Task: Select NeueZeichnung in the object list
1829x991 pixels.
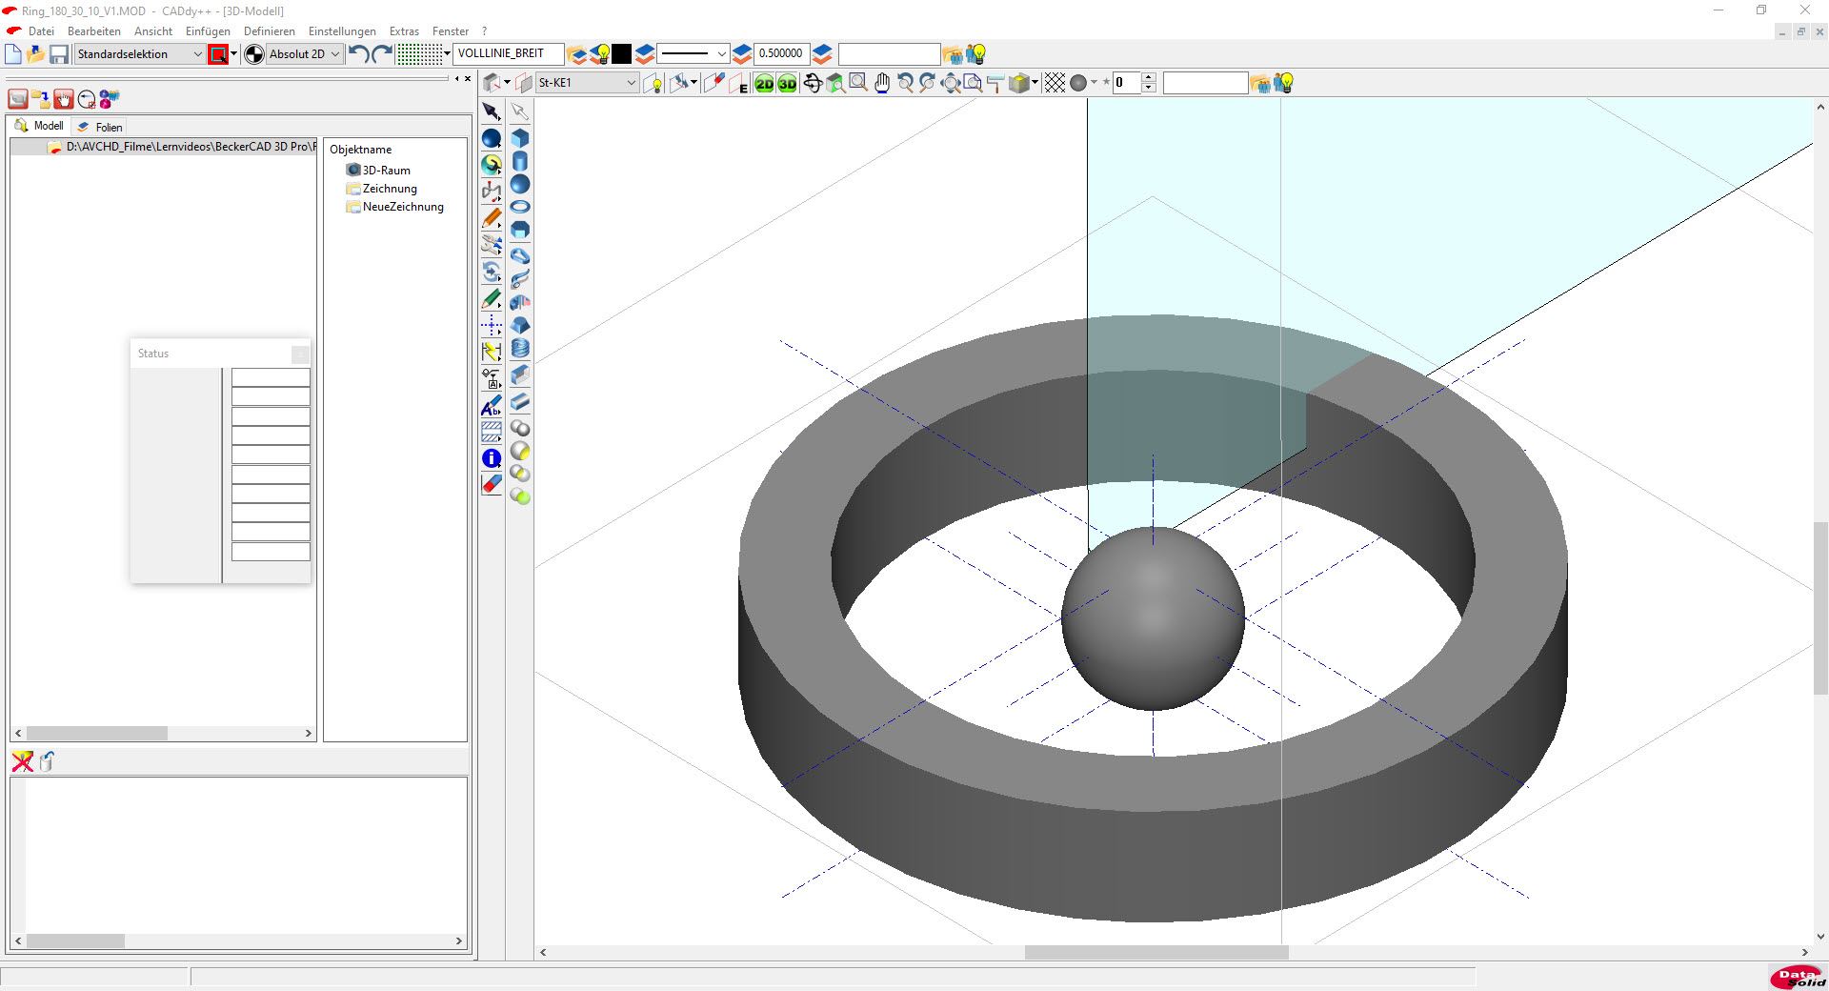Action: click(x=402, y=207)
